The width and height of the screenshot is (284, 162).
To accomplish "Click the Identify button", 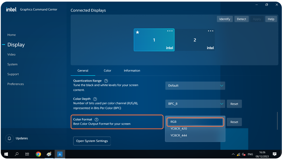I will tap(225, 19).
